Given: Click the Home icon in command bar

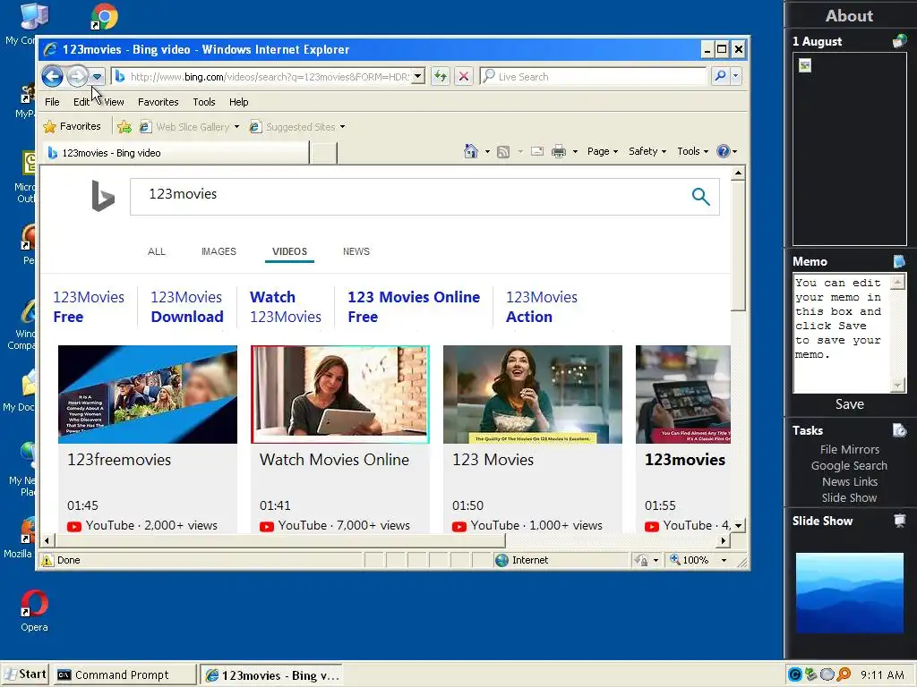Looking at the screenshot, I should point(471,151).
